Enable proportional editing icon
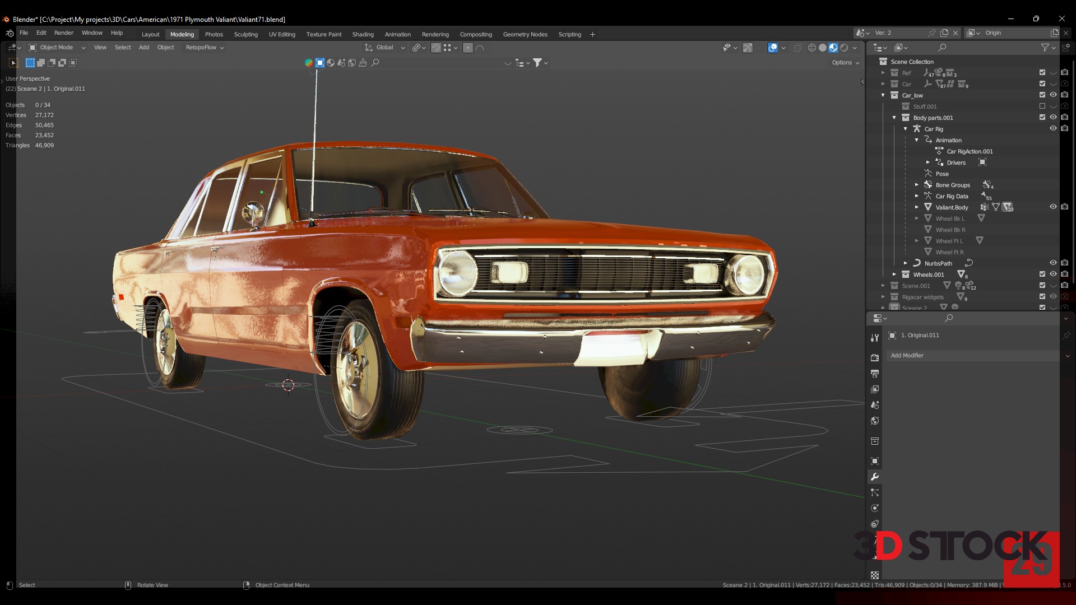1076x605 pixels. 468,48
